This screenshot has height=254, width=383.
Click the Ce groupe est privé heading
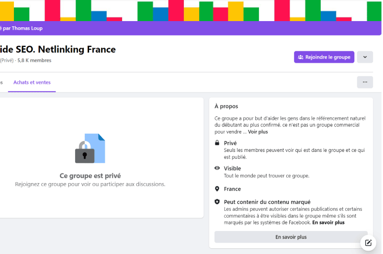[x=90, y=176]
